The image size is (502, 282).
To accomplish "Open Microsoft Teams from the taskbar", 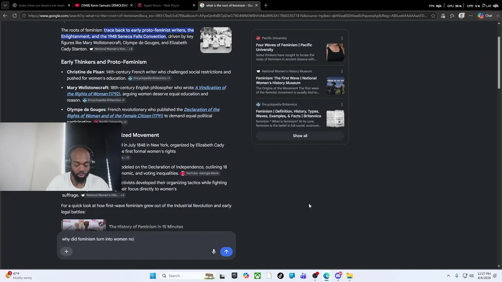I will click(x=303, y=276).
